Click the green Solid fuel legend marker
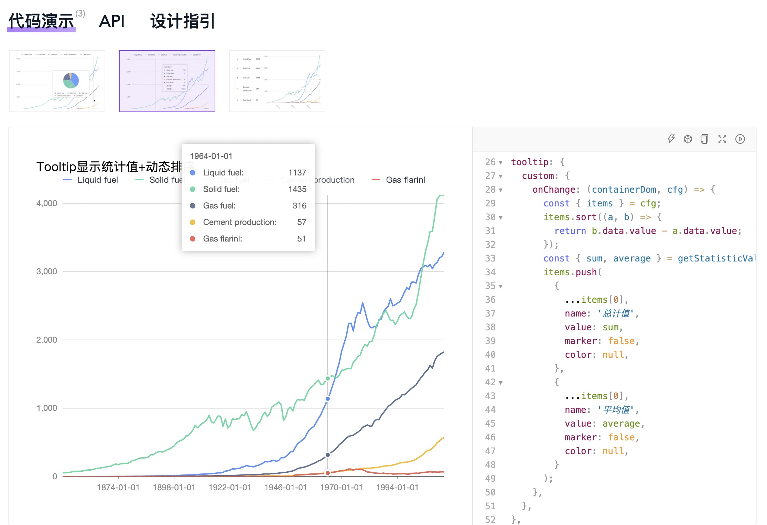767x525 pixels. (x=140, y=180)
